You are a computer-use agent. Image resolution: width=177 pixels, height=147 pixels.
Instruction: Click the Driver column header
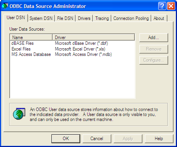click(94, 38)
